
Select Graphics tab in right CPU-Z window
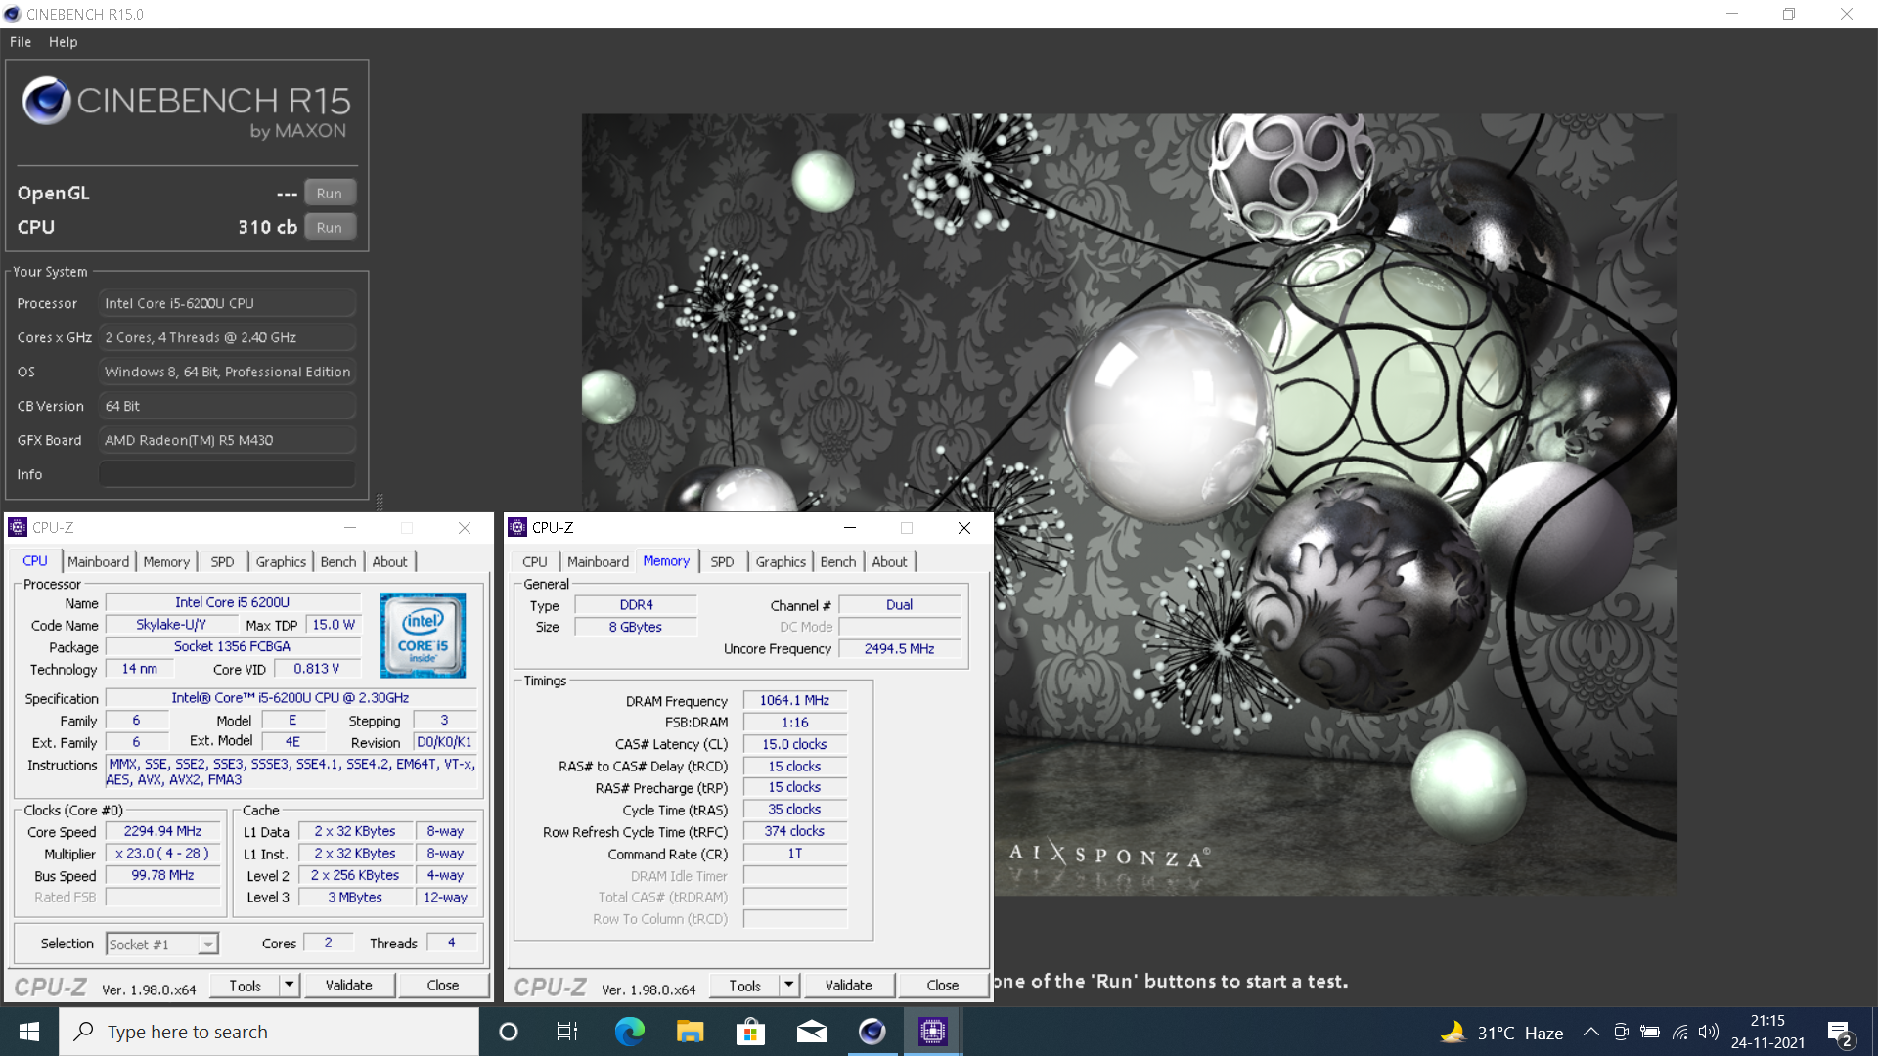pyautogui.click(x=781, y=561)
